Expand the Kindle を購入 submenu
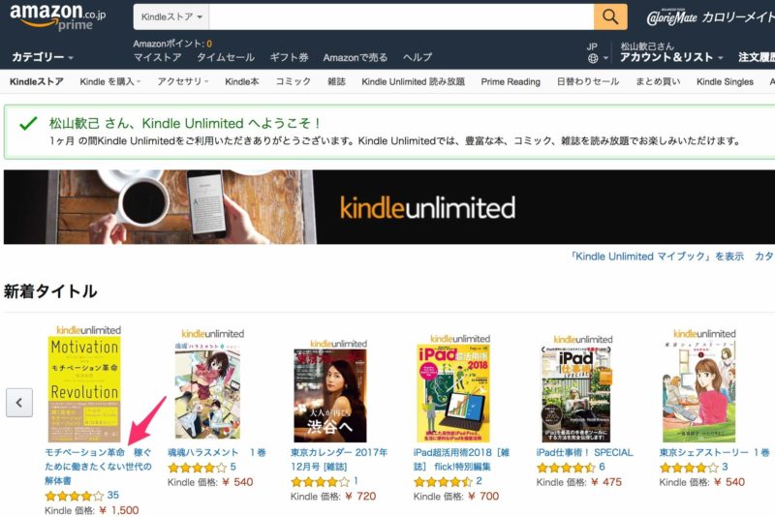Viewport: 775px width, 517px height. [x=109, y=81]
